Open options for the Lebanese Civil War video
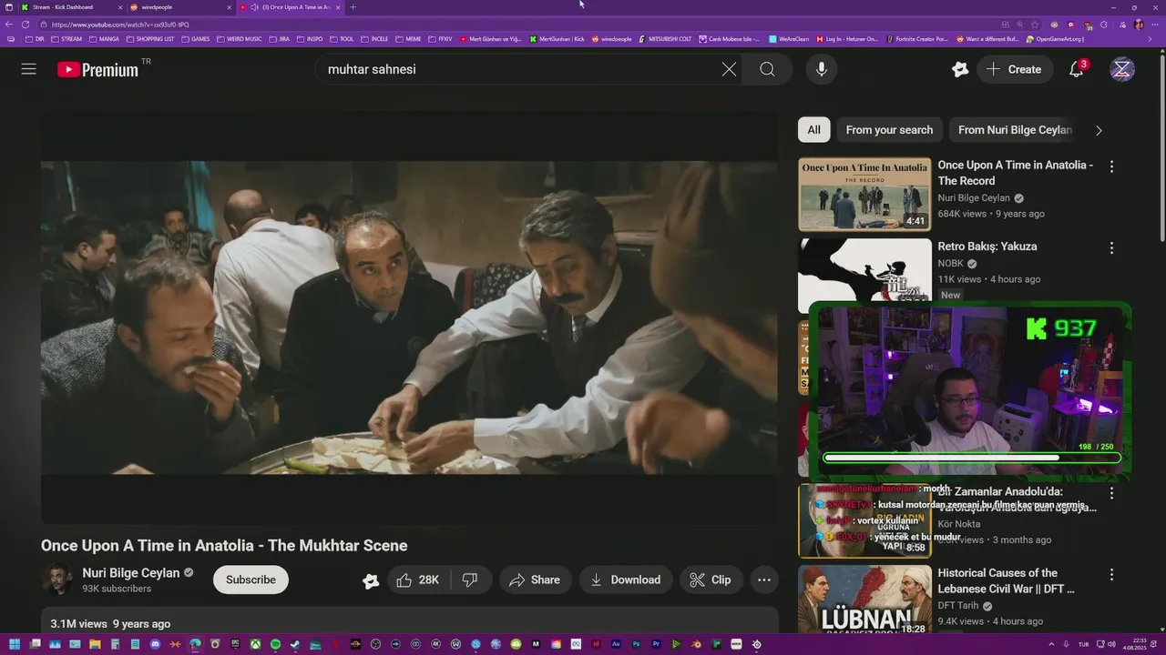 click(1111, 575)
